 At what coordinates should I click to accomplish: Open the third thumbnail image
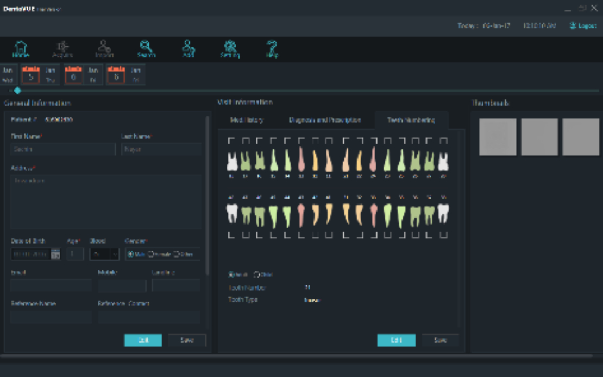point(581,137)
